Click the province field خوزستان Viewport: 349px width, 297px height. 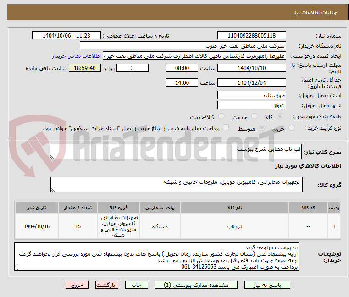coord(251,95)
